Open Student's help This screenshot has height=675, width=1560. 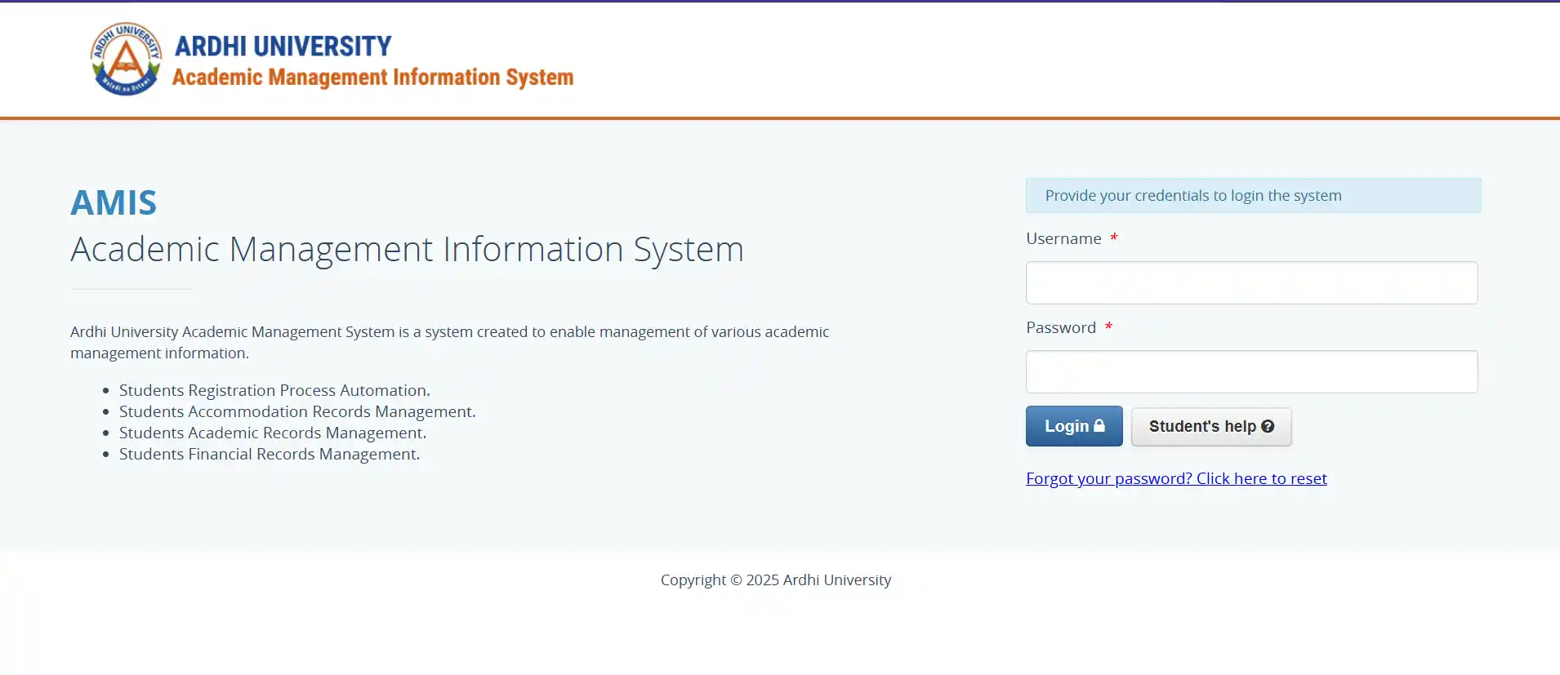[x=1211, y=426]
